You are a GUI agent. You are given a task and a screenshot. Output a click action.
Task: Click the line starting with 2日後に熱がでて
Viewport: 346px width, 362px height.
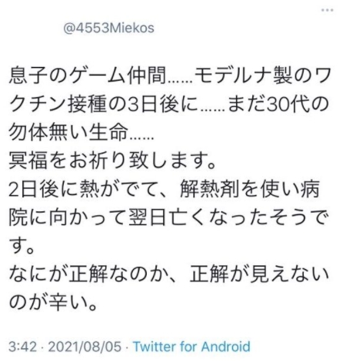point(165,189)
